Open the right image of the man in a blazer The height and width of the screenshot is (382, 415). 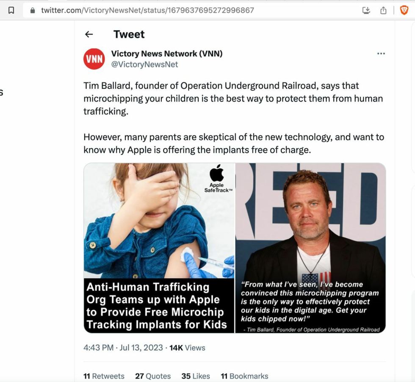coord(310,248)
